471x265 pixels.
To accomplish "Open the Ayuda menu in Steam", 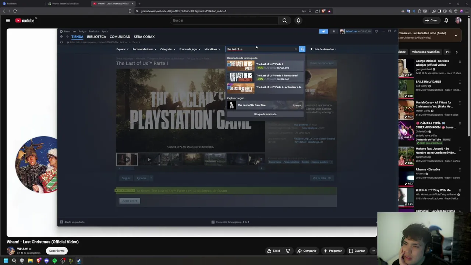I will point(105,31).
